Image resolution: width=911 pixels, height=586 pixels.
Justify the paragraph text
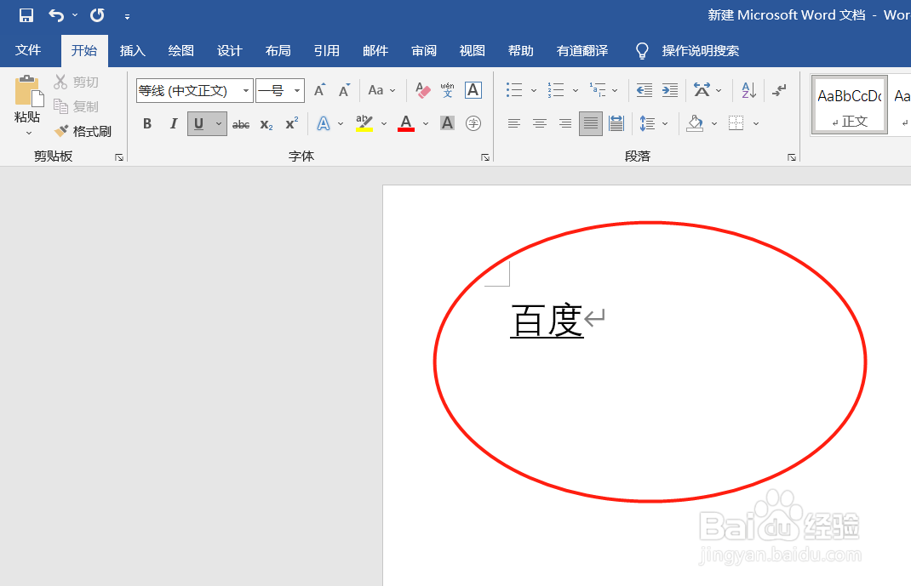591,123
